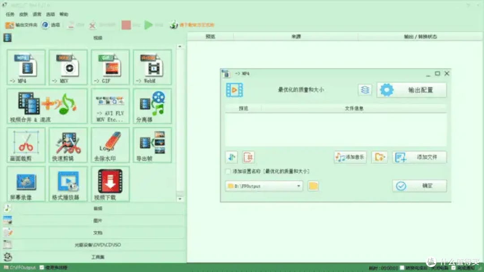Click the 输出配置 button
This screenshot has height=272, width=484.
[411, 90]
